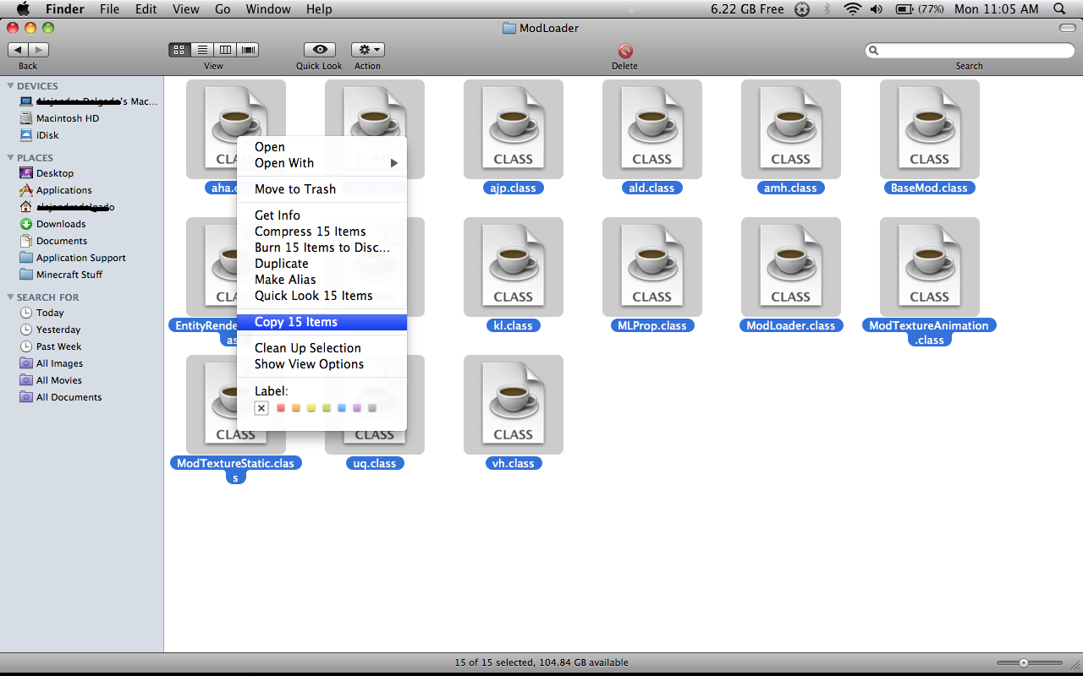Click the Back navigation arrow
The height and width of the screenshot is (676, 1083).
click(x=18, y=50)
